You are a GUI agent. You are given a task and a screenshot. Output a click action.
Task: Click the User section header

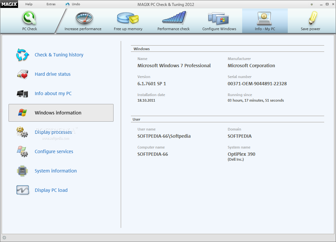pyautogui.click(x=136, y=119)
